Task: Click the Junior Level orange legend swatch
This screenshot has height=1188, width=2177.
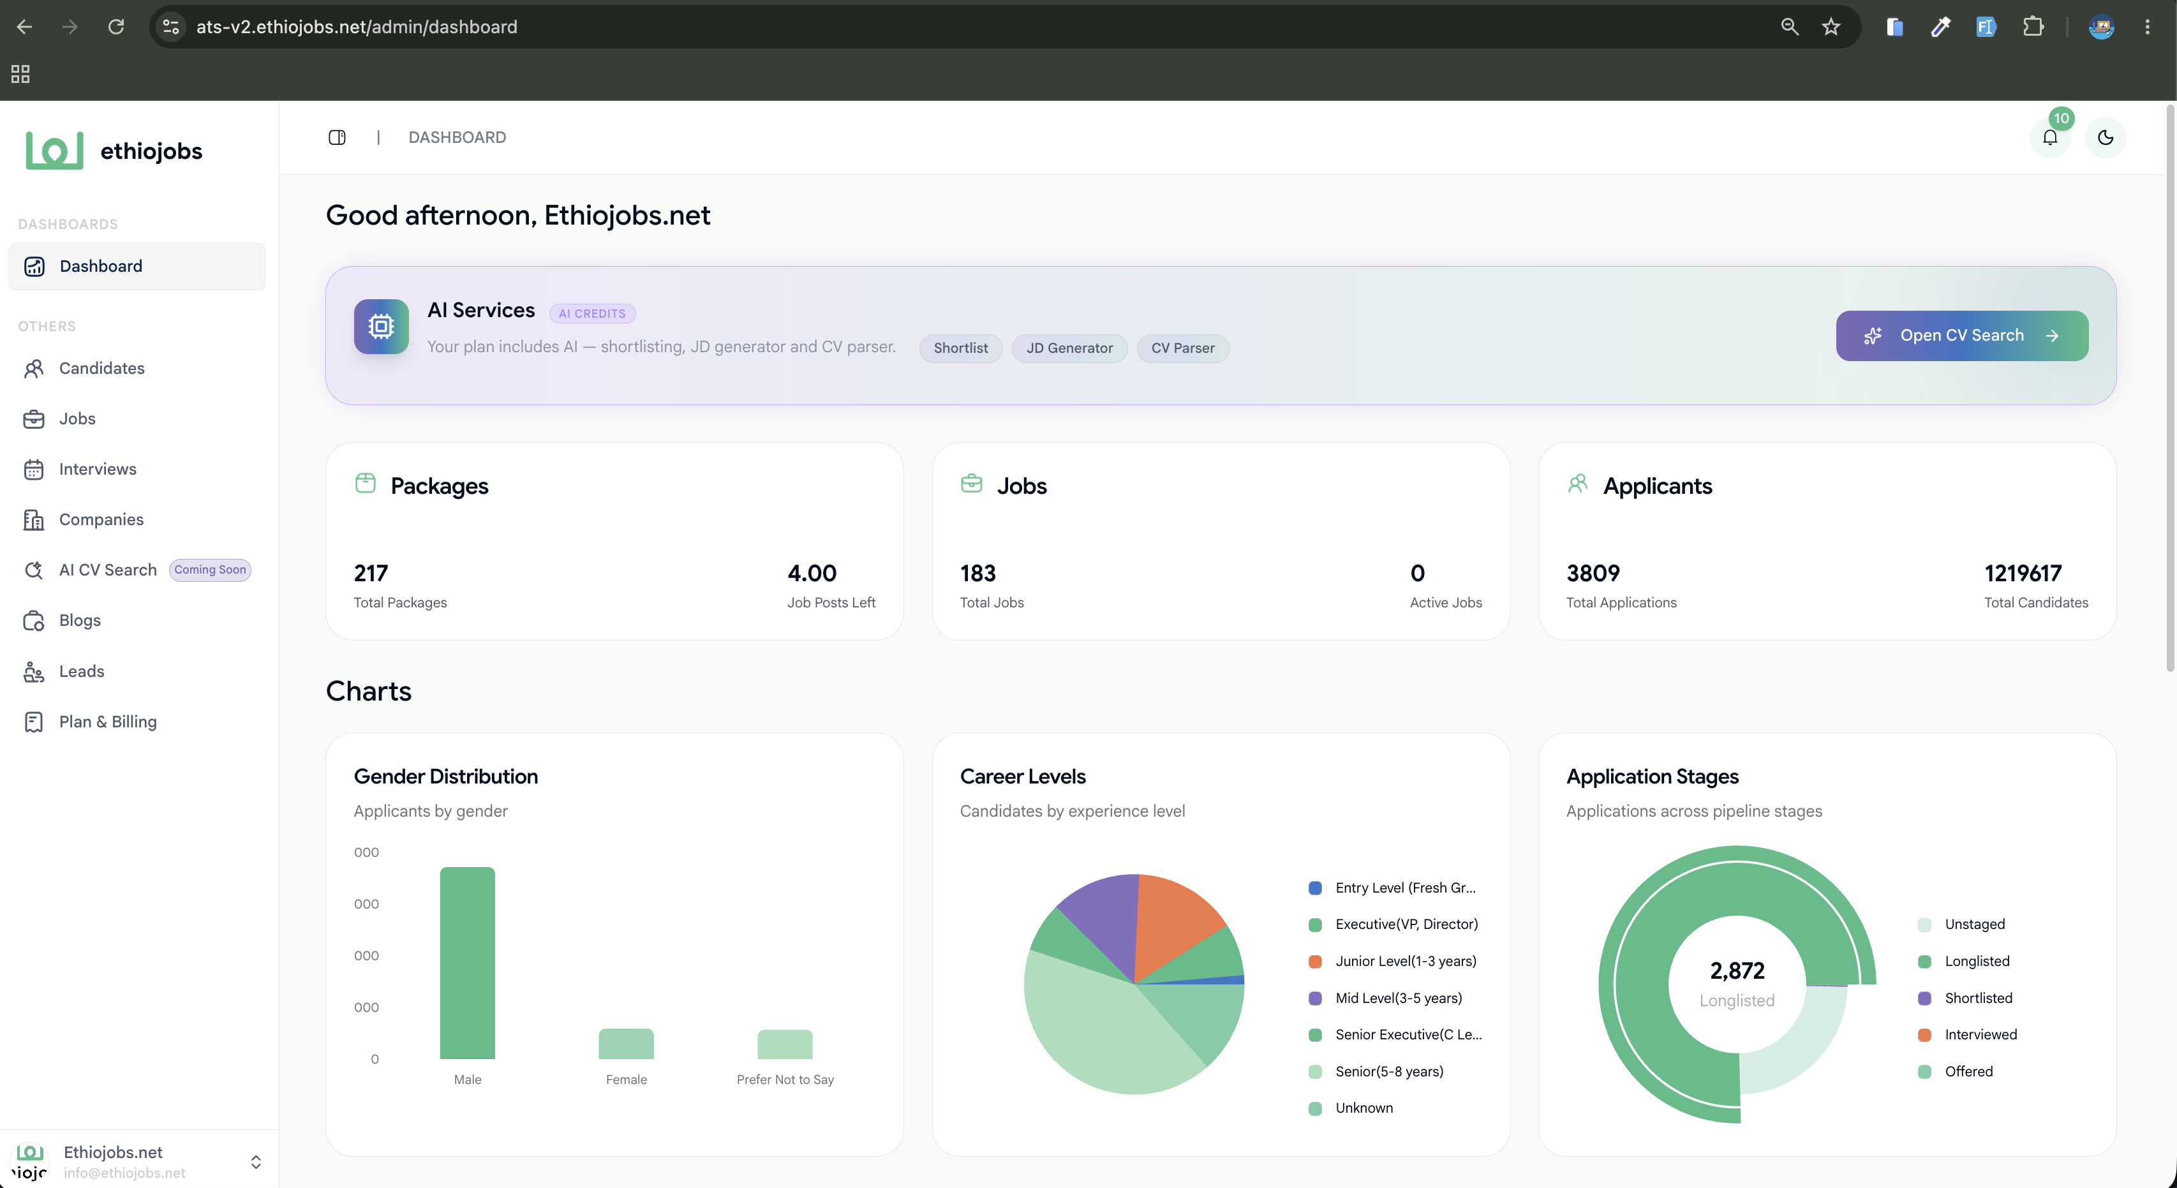Action: [x=1314, y=962]
